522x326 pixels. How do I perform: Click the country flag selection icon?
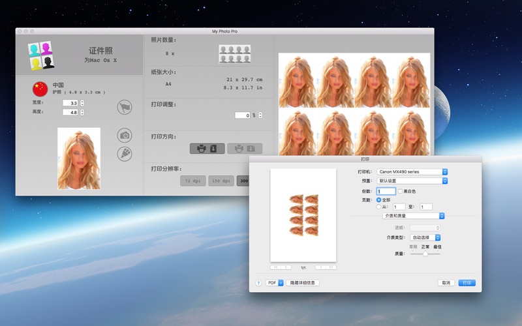[124, 108]
